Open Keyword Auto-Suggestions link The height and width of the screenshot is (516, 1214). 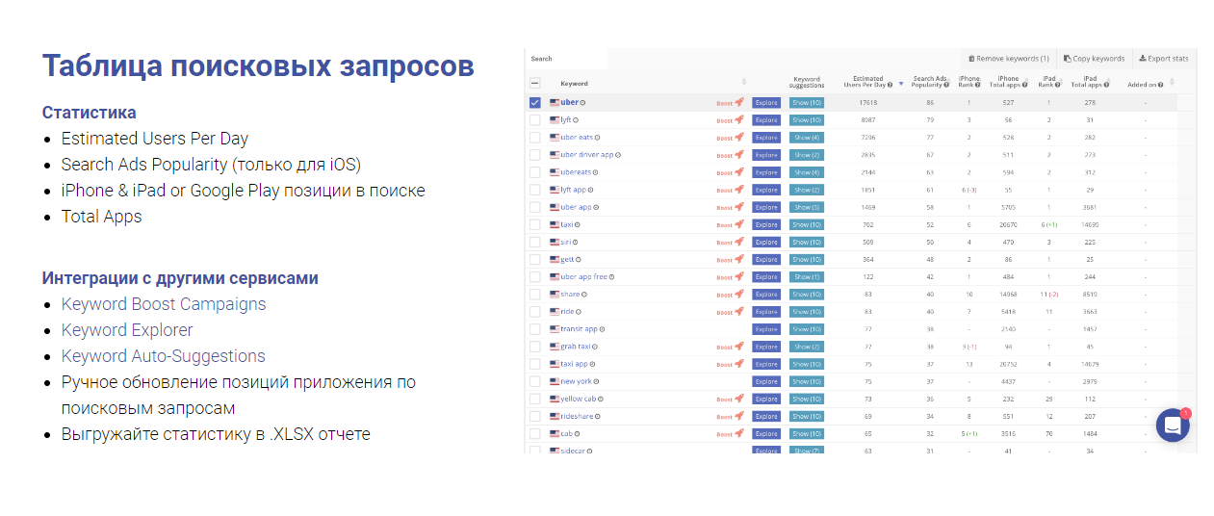coord(164,356)
